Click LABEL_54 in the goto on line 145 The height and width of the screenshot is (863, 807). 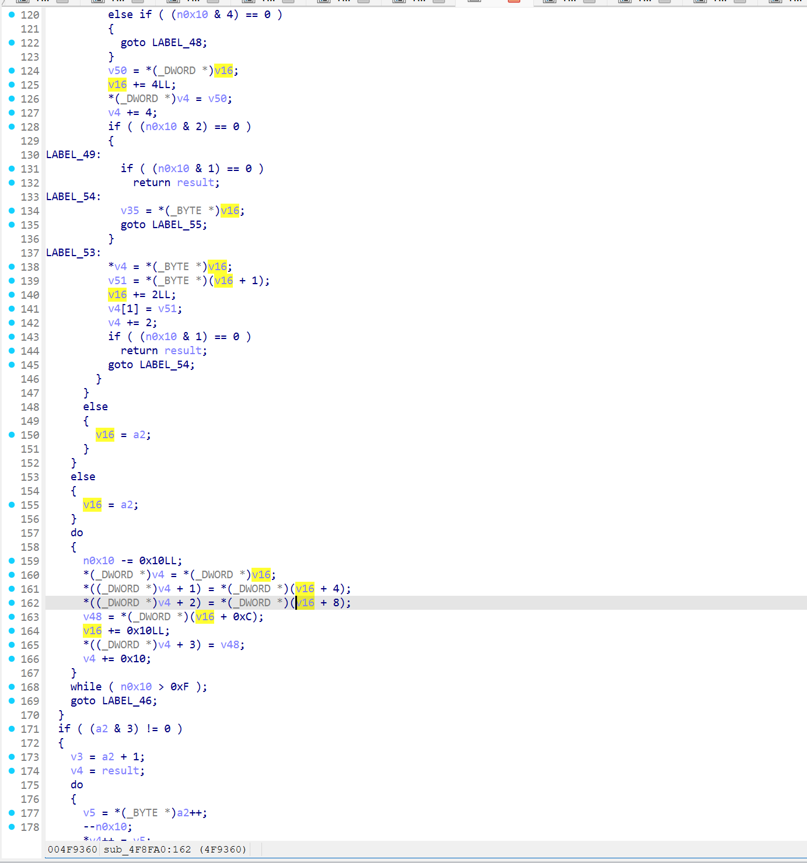tap(165, 365)
